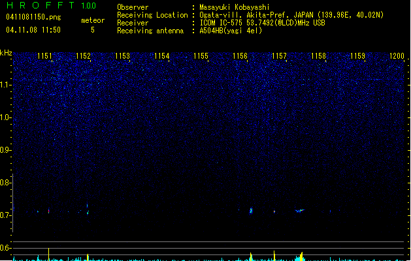Click the meteor label
This screenshot has width=411, height=261.
(93, 20)
